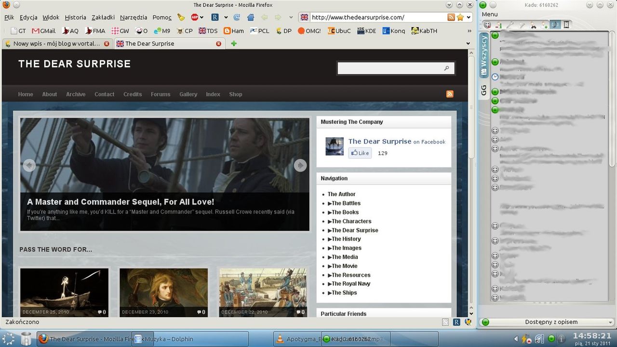Open the OMG! bookmark
Screen dimensions: 617x347
click(x=309, y=31)
